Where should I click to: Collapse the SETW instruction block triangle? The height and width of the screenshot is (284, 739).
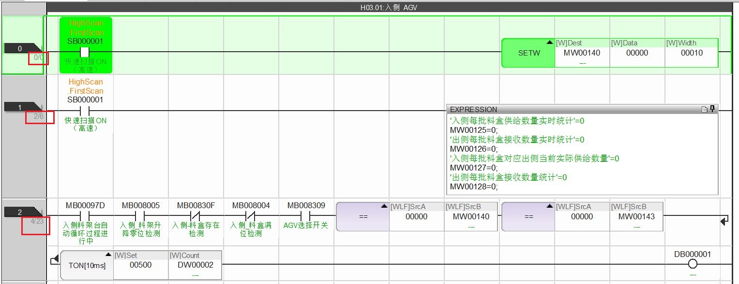549,43
